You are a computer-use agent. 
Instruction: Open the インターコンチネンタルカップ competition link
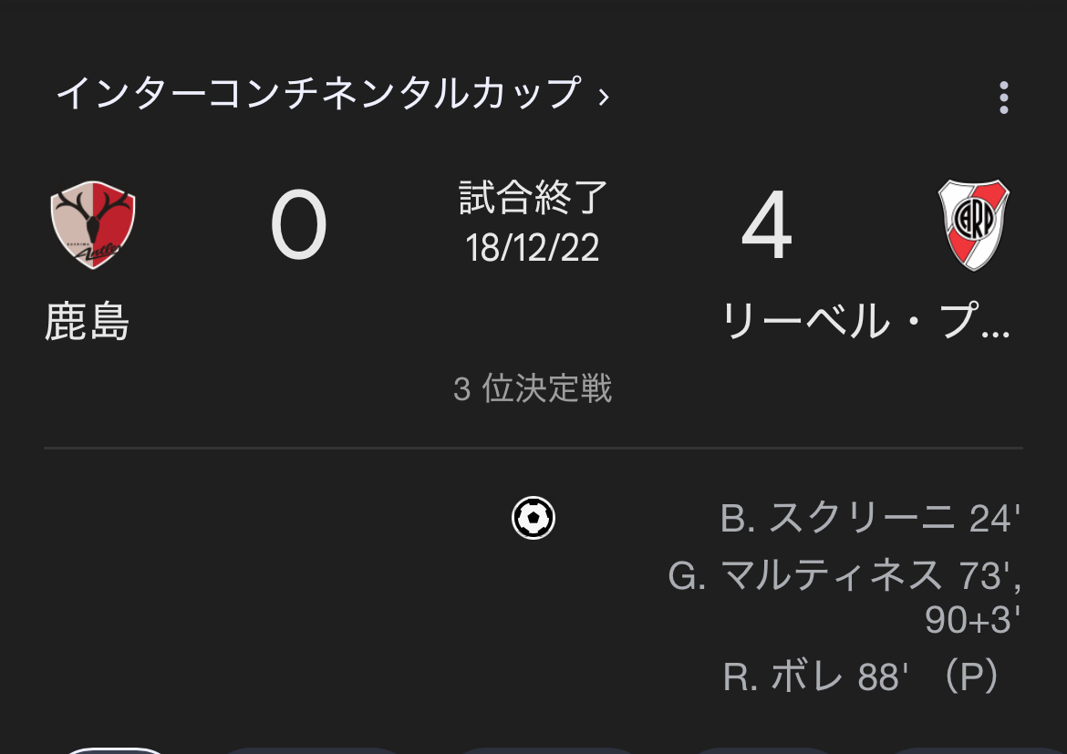(x=318, y=94)
